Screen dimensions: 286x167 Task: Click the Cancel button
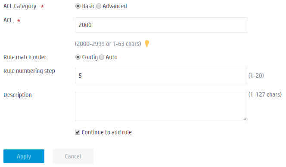click(x=73, y=156)
